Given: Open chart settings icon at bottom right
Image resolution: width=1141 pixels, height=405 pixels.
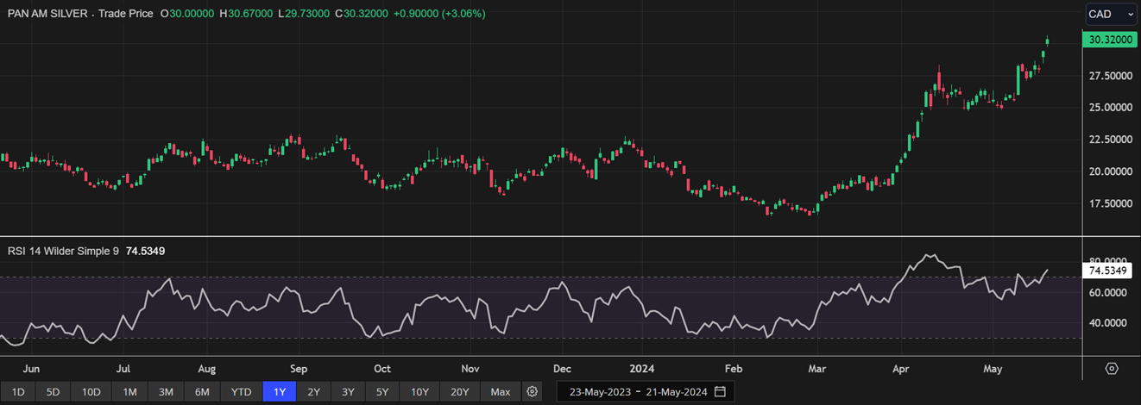Looking at the screenshot, I should tap(1112, 368).
